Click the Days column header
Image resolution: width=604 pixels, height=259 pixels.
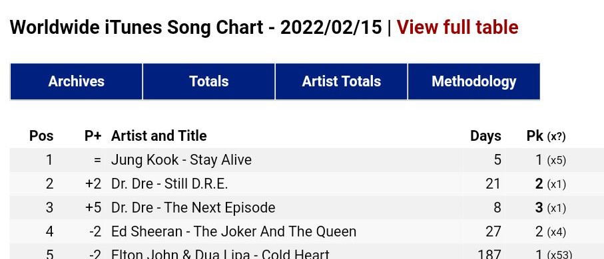tap(485, 136)
